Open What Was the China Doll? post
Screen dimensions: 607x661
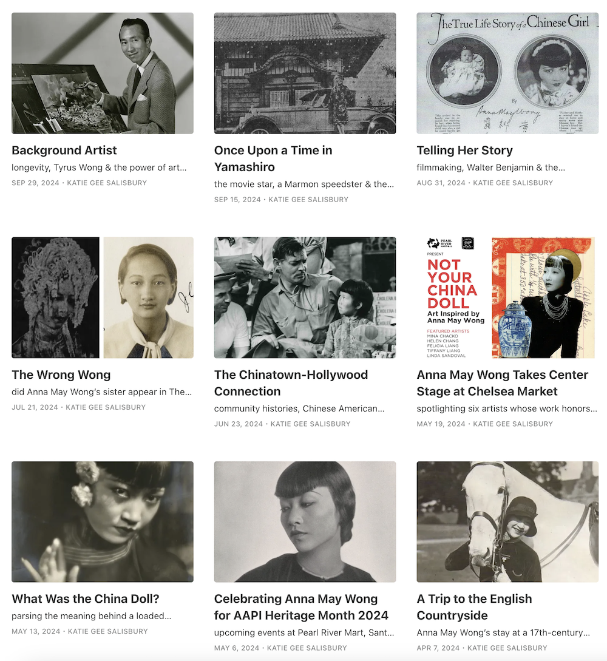(x=86, y=598)
